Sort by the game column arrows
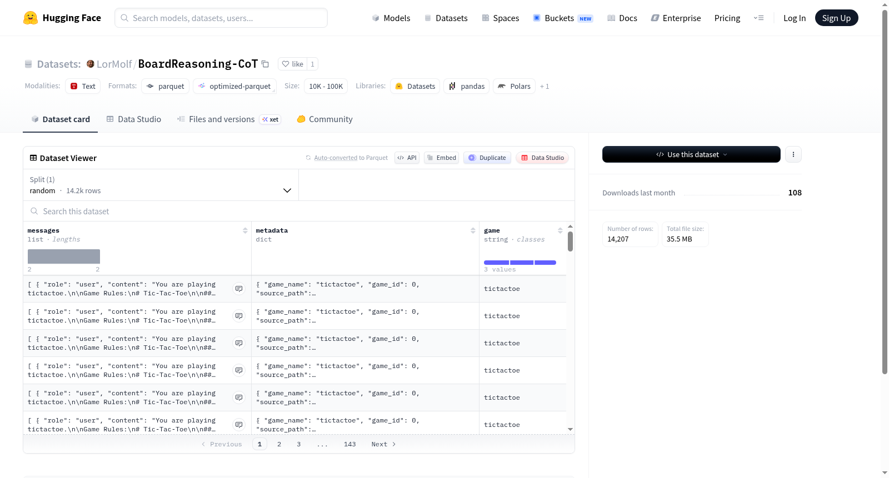Image resolution: width=889 pixels, height=478 pixels. [560, 230]
